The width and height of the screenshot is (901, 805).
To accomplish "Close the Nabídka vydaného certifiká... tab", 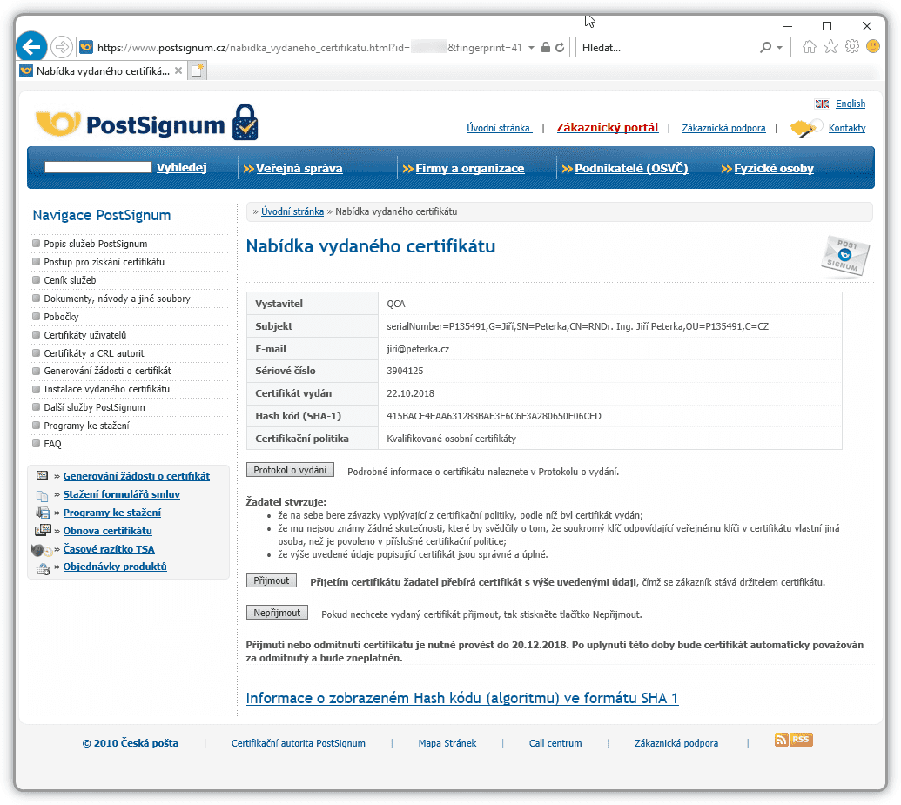I will tap(178, 70).
